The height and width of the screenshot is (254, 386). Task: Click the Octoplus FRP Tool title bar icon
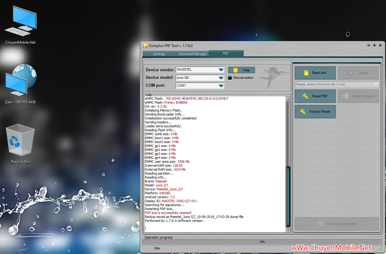coord(145,45)
